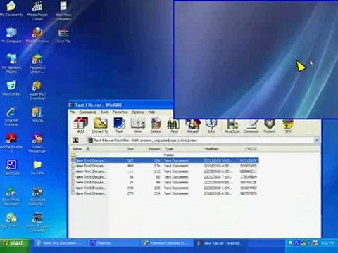Screen dimensions: 338x253
Task: Click the up-one-level icon beside address bar
Action: point(75,140)
